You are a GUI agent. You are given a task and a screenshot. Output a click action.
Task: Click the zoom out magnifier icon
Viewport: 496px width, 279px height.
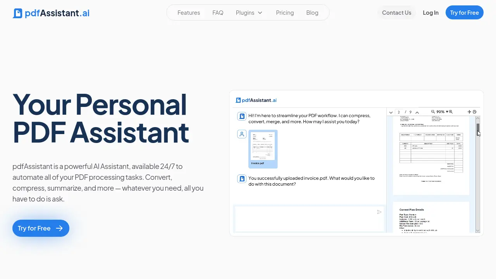[x=433, y=112]
